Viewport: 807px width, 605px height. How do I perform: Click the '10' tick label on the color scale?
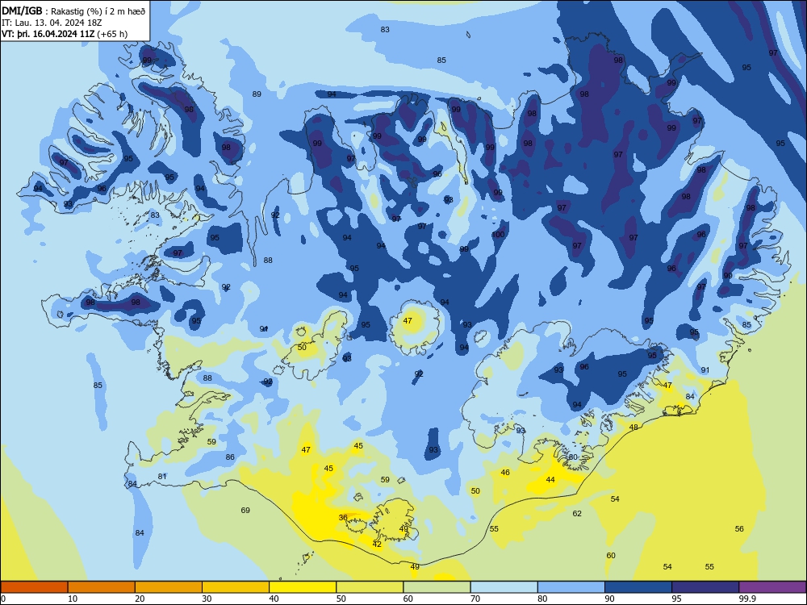[73, 599]
